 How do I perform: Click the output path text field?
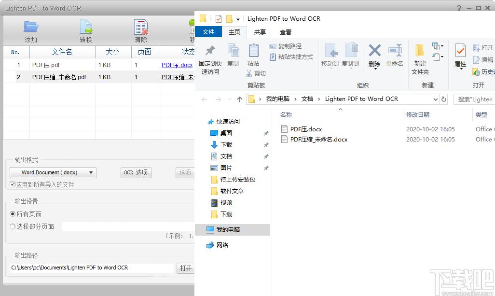coord(92,268)
